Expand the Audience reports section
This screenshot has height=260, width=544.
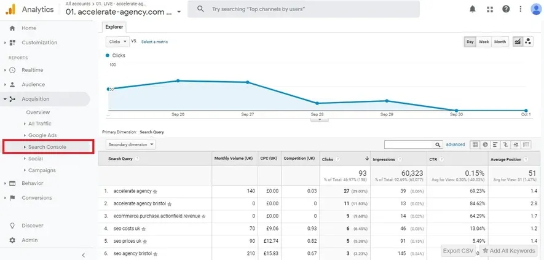[x=5, y=85]
